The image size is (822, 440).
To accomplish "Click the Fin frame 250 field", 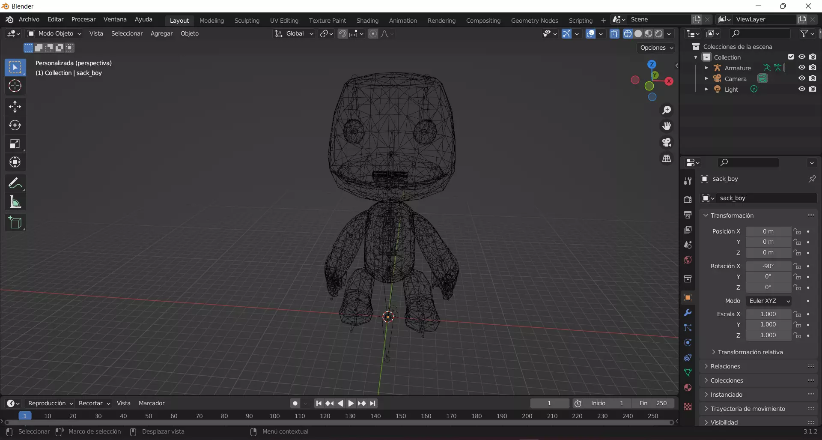I will [x=653, y=404].
